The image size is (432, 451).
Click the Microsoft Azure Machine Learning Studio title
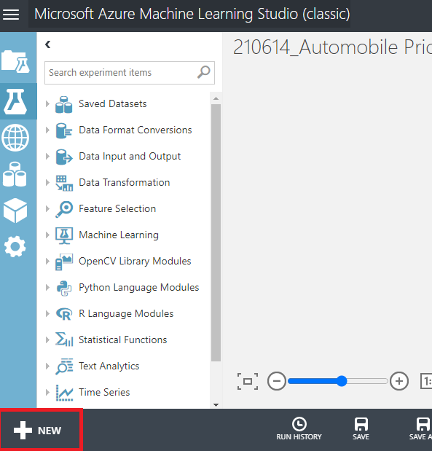click(x=192, y=14)
